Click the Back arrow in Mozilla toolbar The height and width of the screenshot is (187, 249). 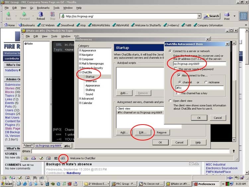[9, 16]
